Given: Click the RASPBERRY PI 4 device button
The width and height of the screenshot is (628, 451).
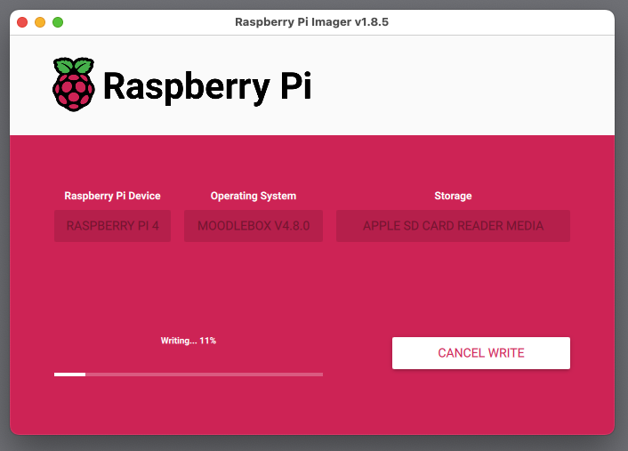Looking at the screenshot, I should coord(113,226).
